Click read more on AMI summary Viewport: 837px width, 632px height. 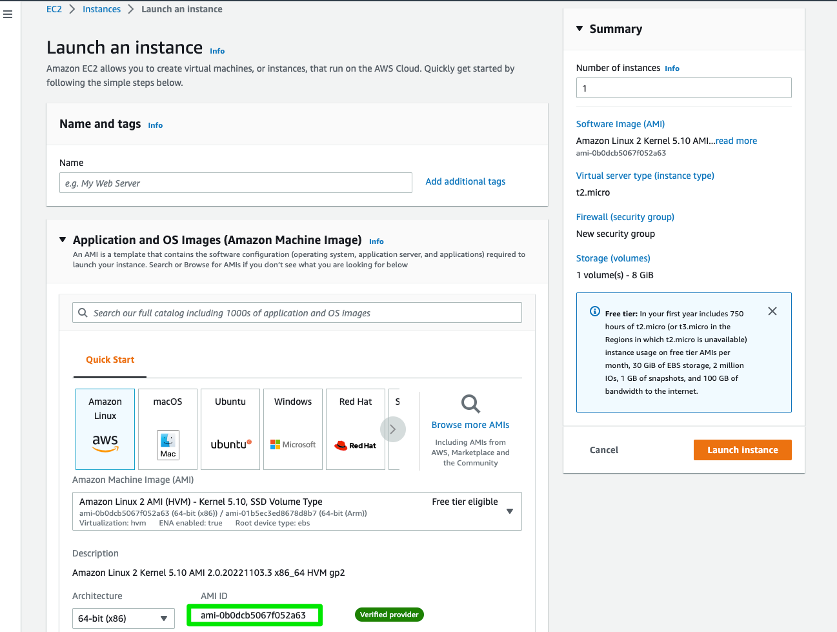pyautogui.click(x=736, y=141)
